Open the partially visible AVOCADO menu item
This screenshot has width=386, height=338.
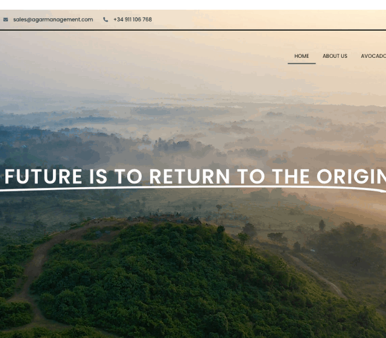click(x=373, y=56)
